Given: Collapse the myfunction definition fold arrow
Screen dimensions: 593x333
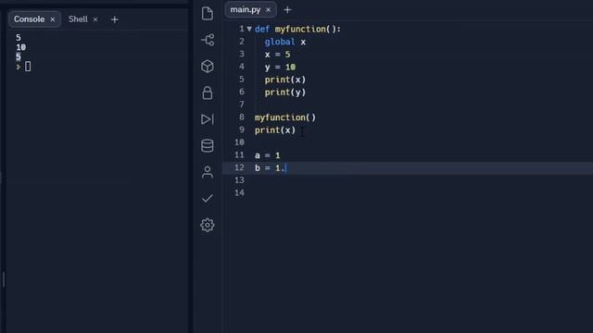Looking at the screenshot, I should point(249,29).
